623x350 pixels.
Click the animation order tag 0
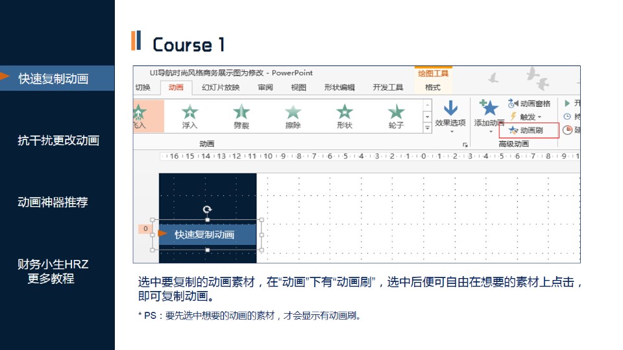click(145, 229)
